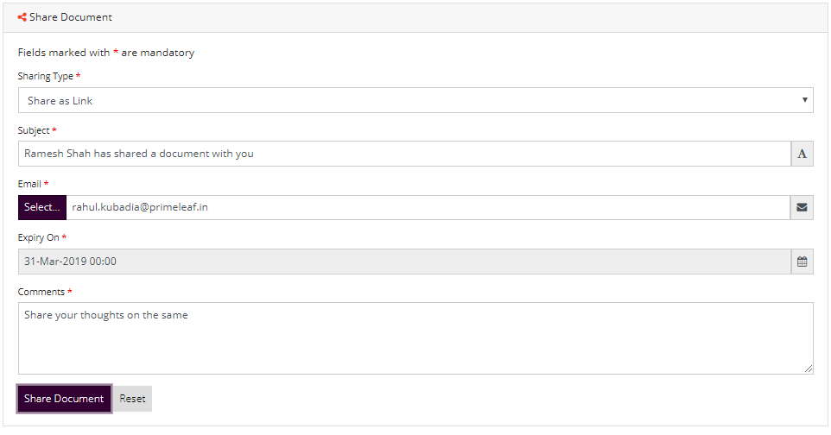Viewport: 831px width, 435px height.
Task: Click the 'Expiry On' field label
Action: coord(38,238)
